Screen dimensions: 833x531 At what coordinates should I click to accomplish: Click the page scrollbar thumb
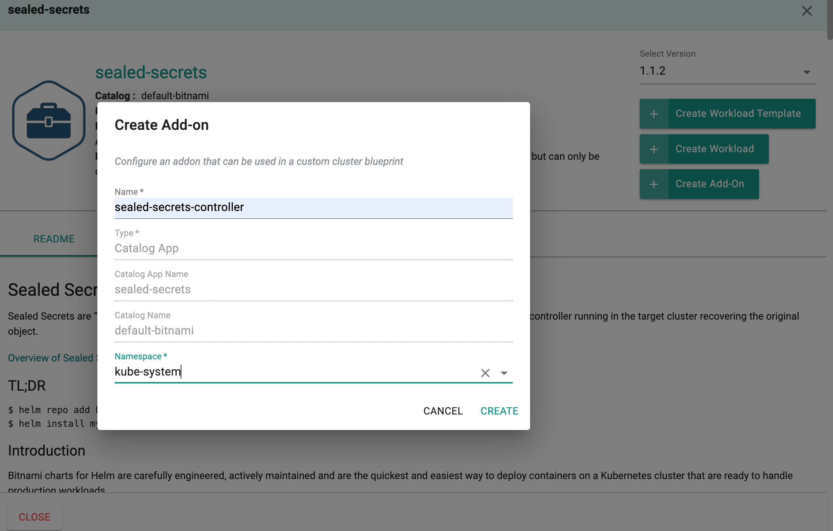click(x=830, y=20)
